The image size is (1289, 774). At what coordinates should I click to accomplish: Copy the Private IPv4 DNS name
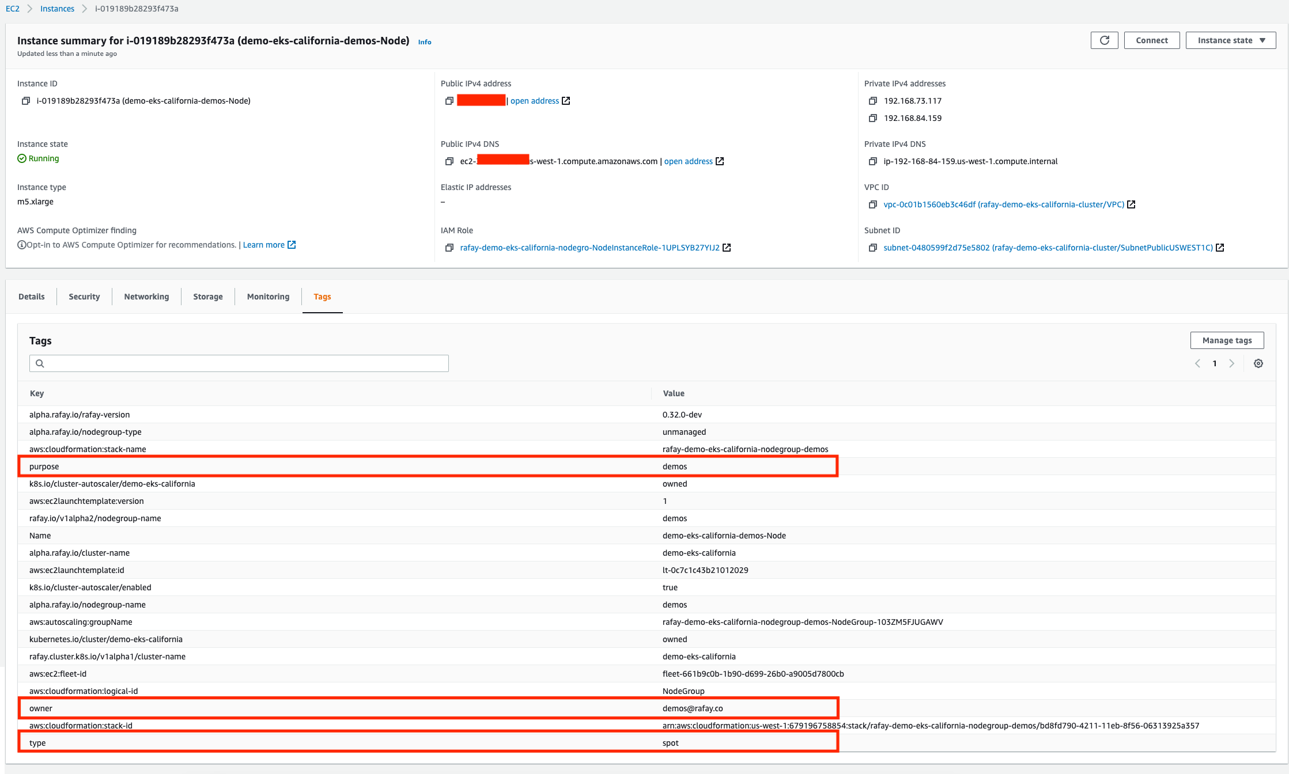click(x=872, y=161)
